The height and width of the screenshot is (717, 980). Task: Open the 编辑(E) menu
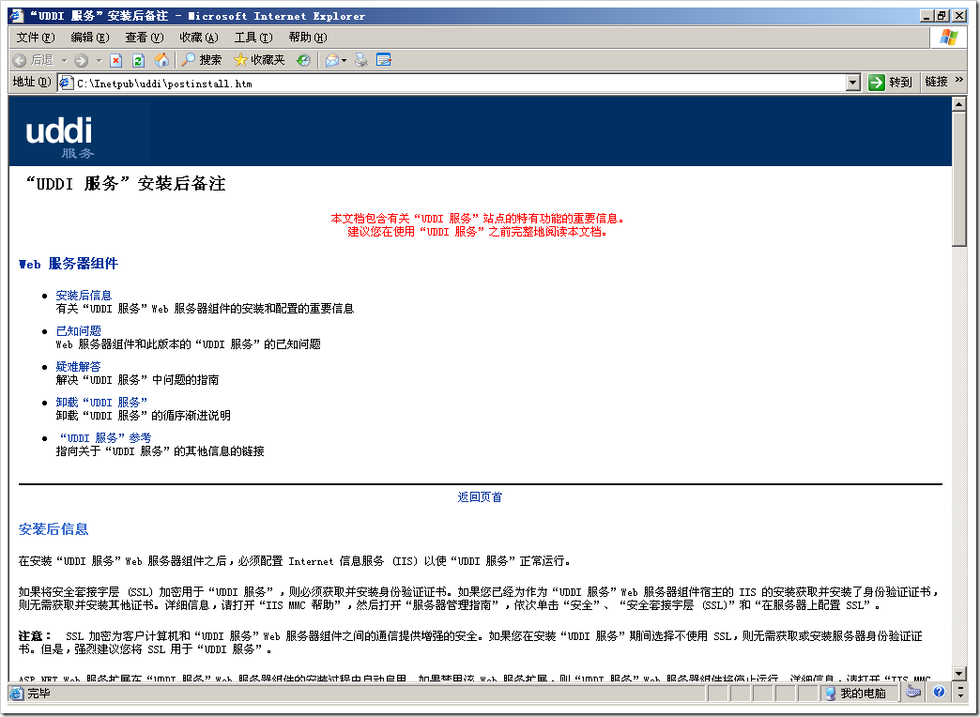pos(90,38)
